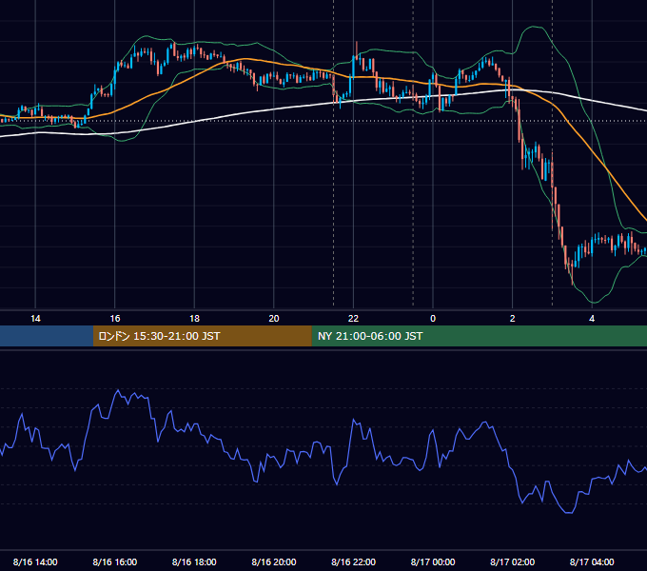Click the 18 hour label on price chart
The width and height of the screenshot is (647, 571).
(x=194, y=319)
